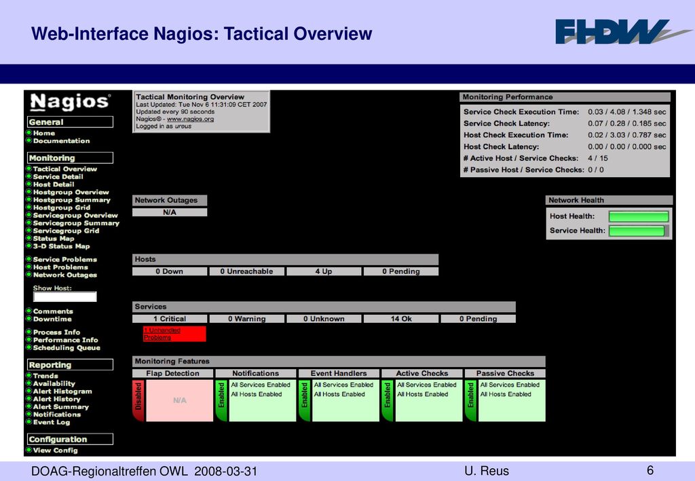Open Servicegroup Summary
The height and width of the screenshot is (481, 695).
(76, 223)
